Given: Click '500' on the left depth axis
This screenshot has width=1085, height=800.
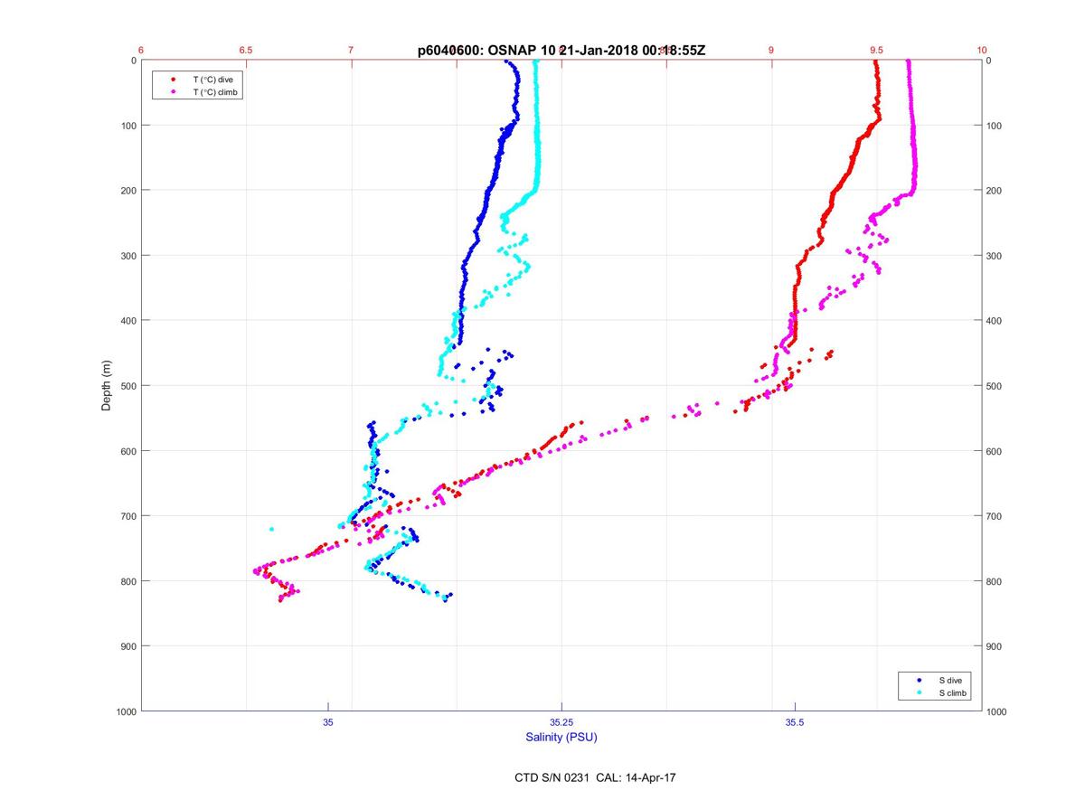Looking at the screenshot, I should (127, 386).
